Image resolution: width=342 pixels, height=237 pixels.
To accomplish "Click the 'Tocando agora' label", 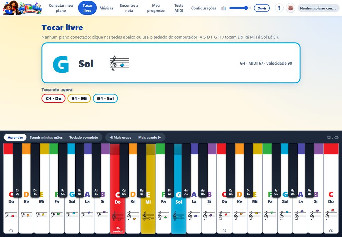I will click(57, 90).
